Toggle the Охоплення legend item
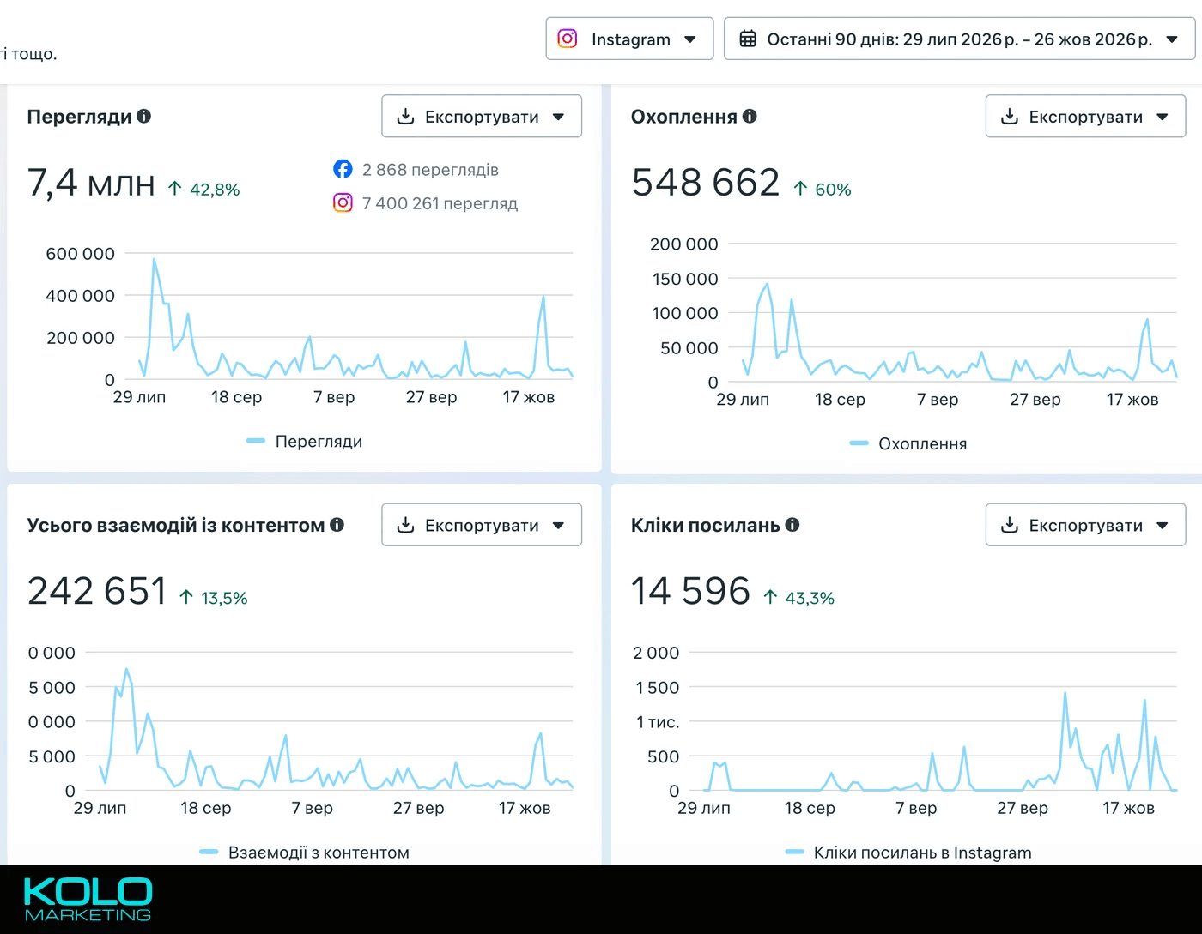Image resolution: width=1202 pixels, height=934 pixels. tap(908, 443)
